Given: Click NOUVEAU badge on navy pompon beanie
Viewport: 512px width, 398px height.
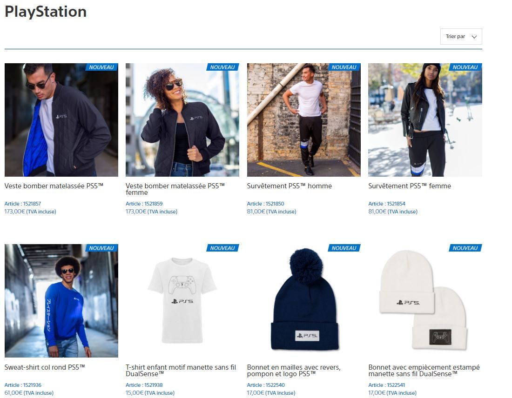Looking at the screenshot, I should 344,248.
